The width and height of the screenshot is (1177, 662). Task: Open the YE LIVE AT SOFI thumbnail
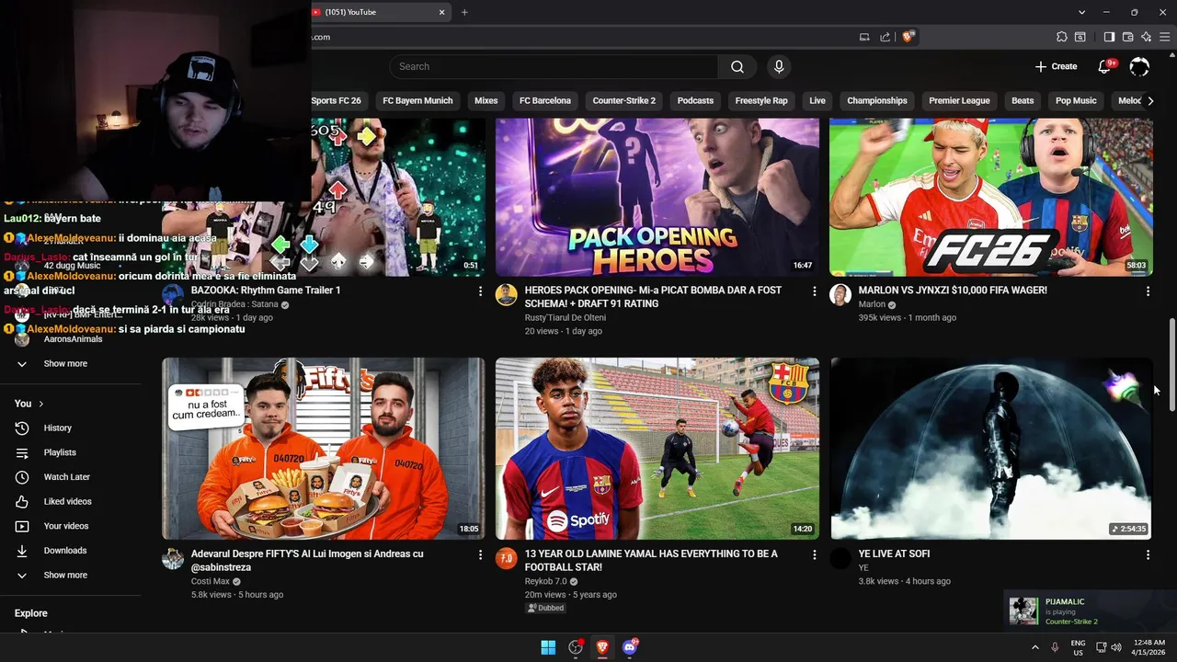991,449
